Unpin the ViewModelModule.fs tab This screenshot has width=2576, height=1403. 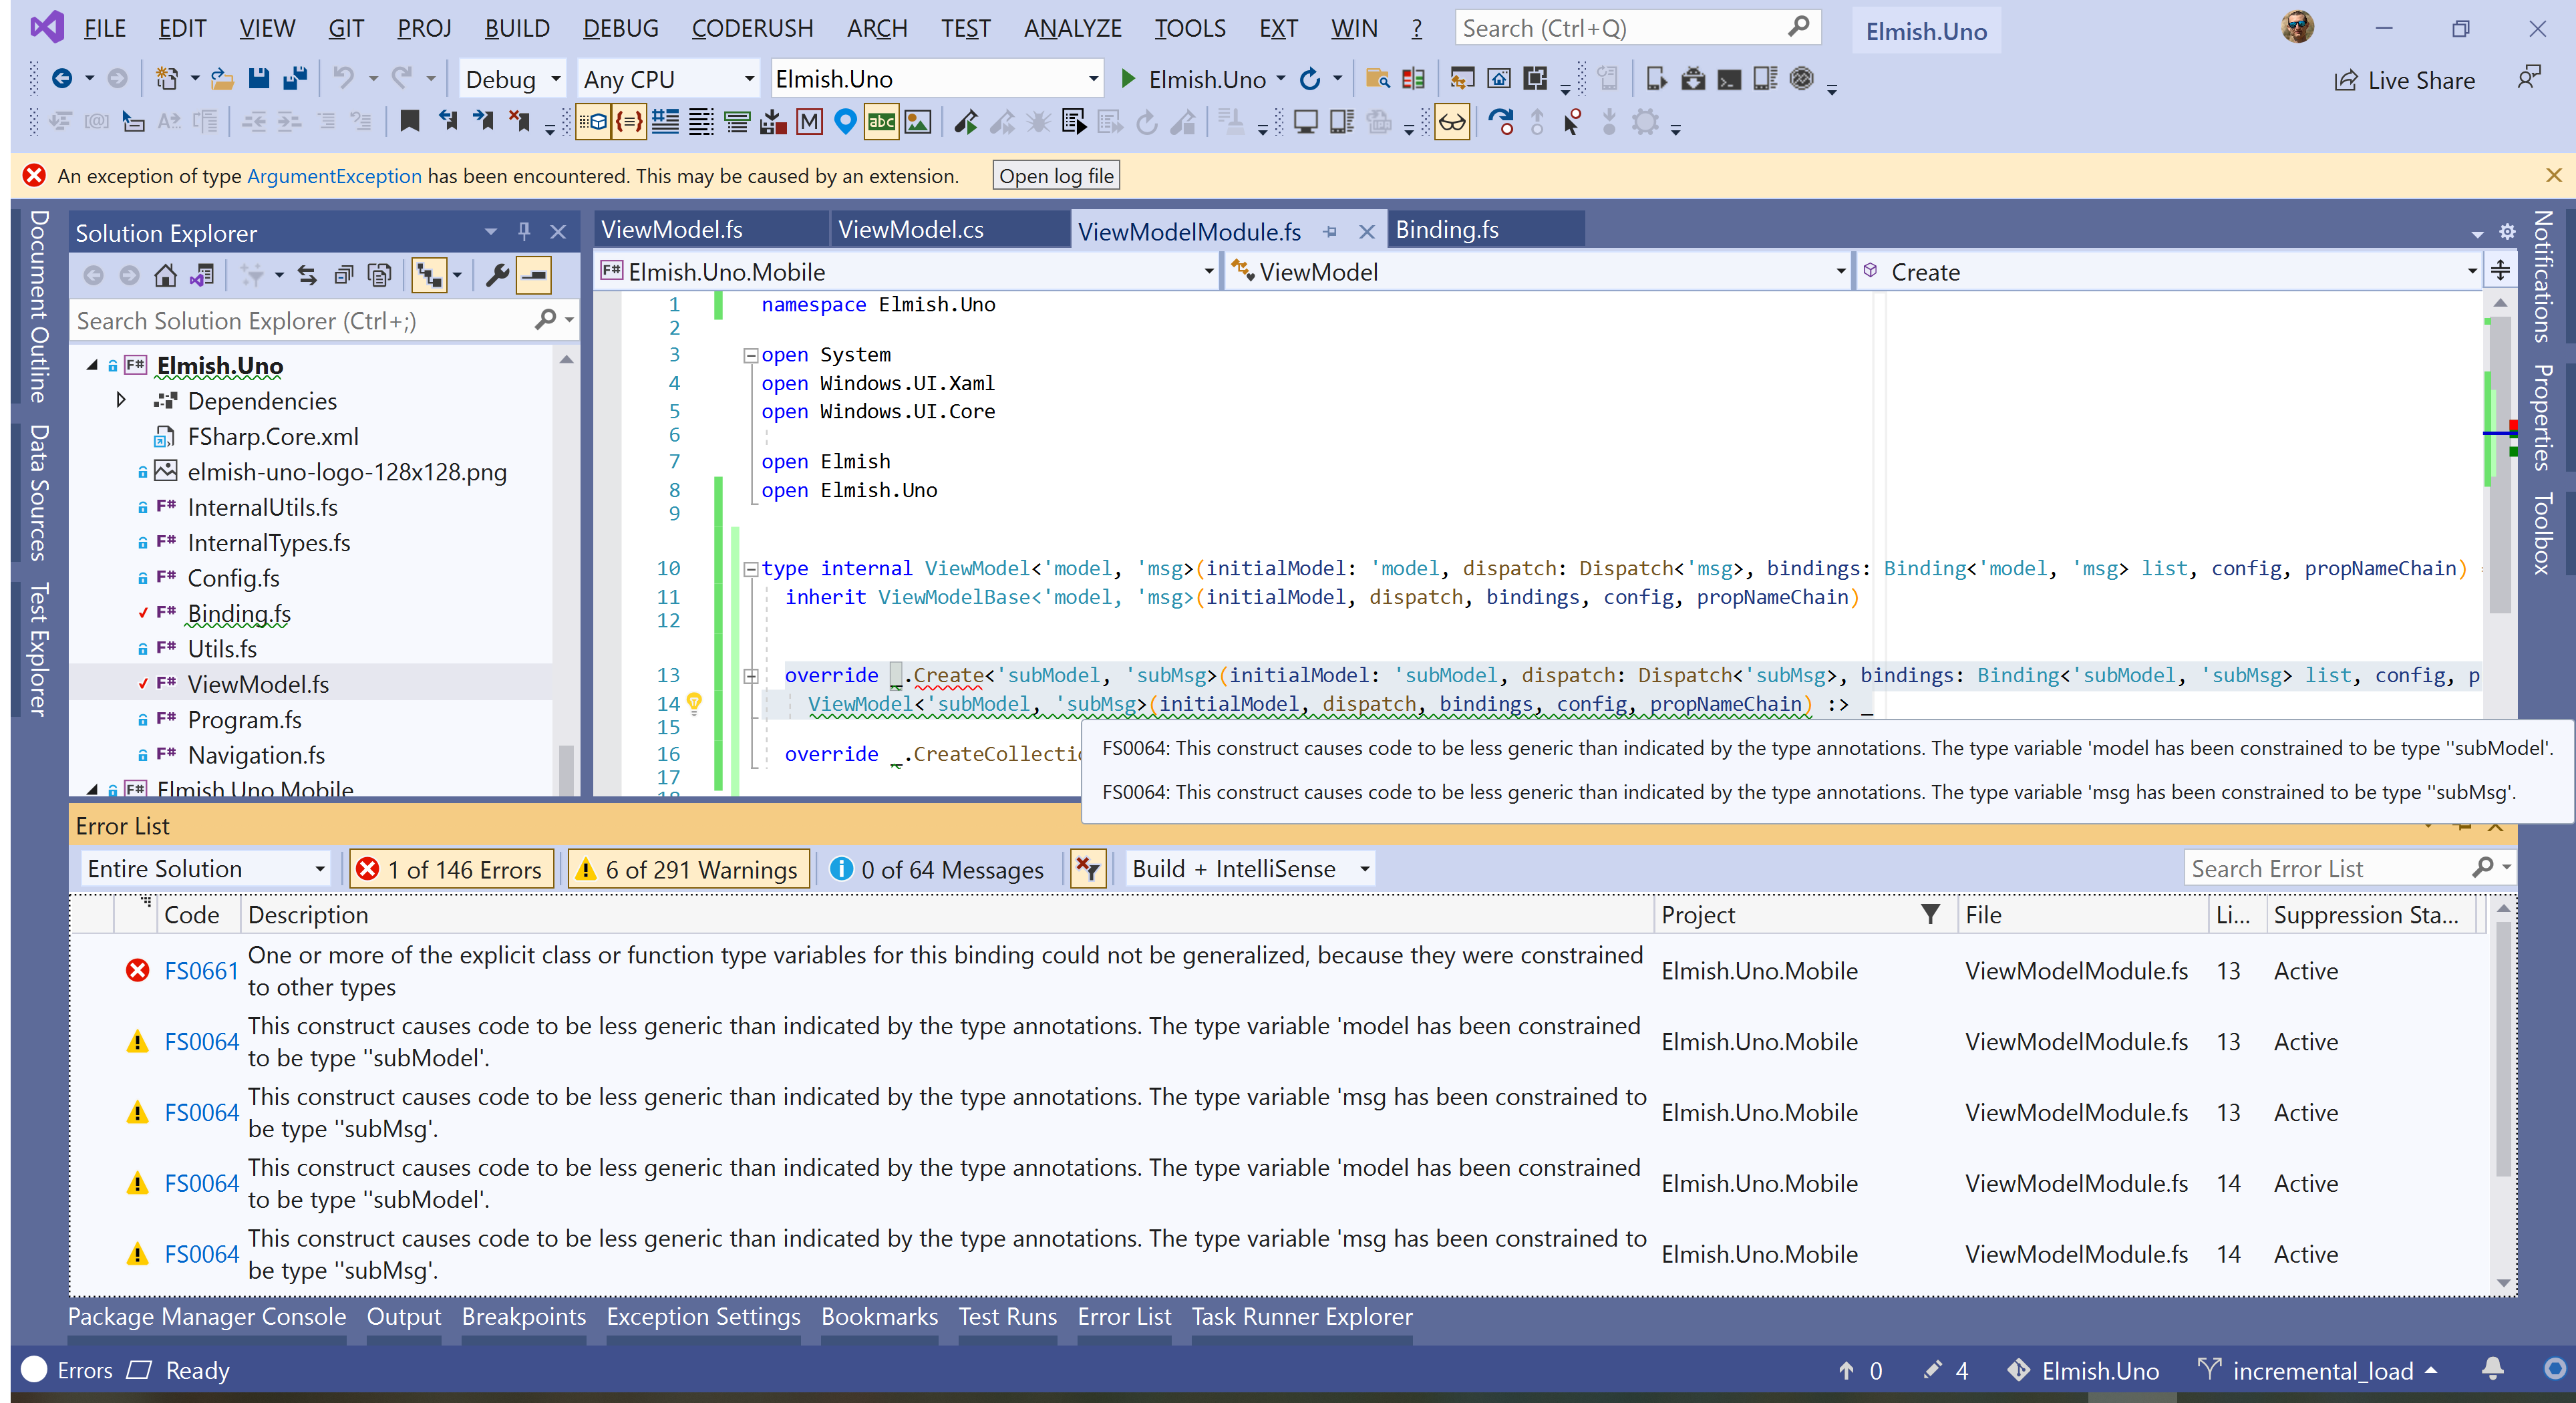point(1330,231)
